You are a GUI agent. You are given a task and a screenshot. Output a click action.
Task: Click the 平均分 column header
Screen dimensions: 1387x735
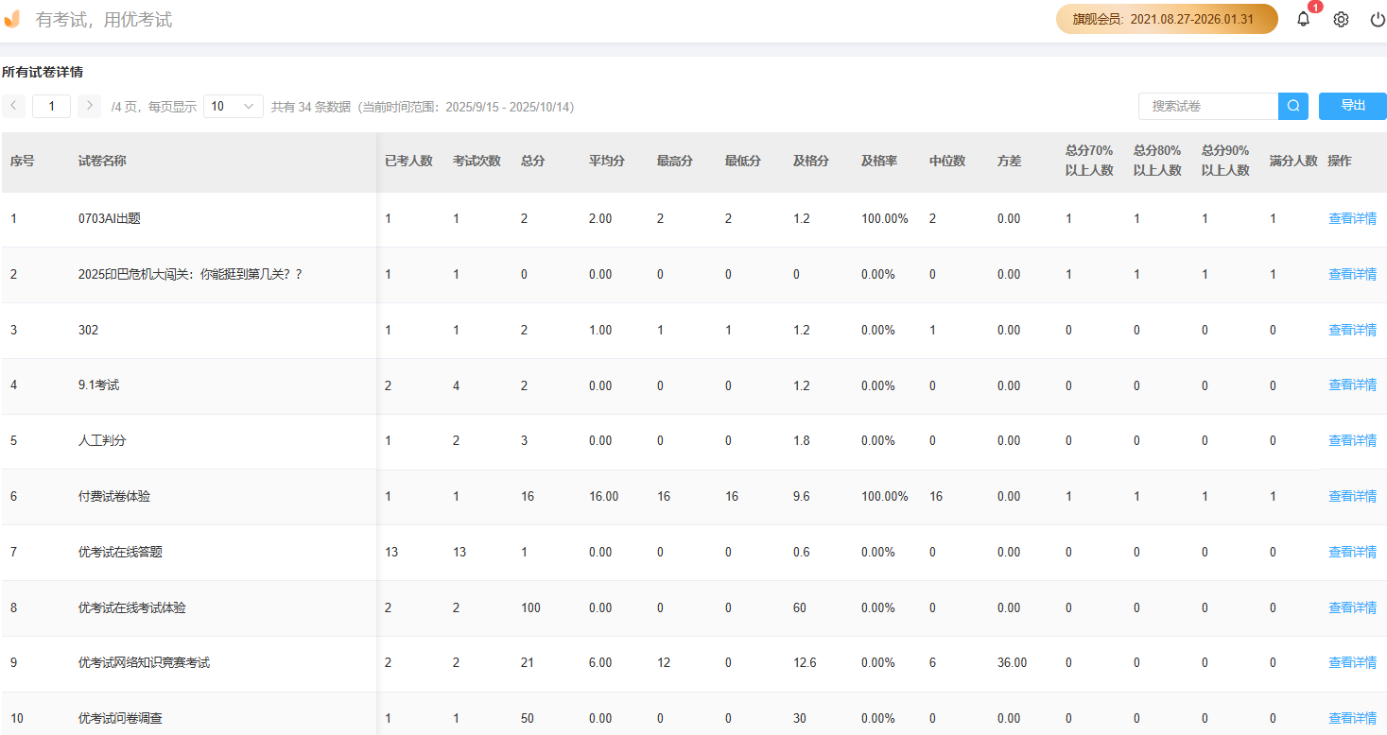point(606,162)
